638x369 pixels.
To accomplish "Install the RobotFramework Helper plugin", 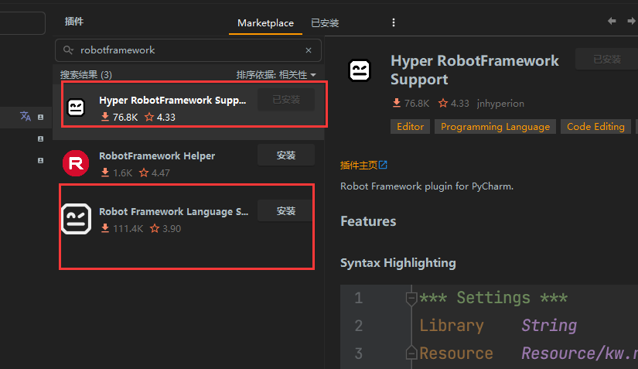I will point(286,155).
